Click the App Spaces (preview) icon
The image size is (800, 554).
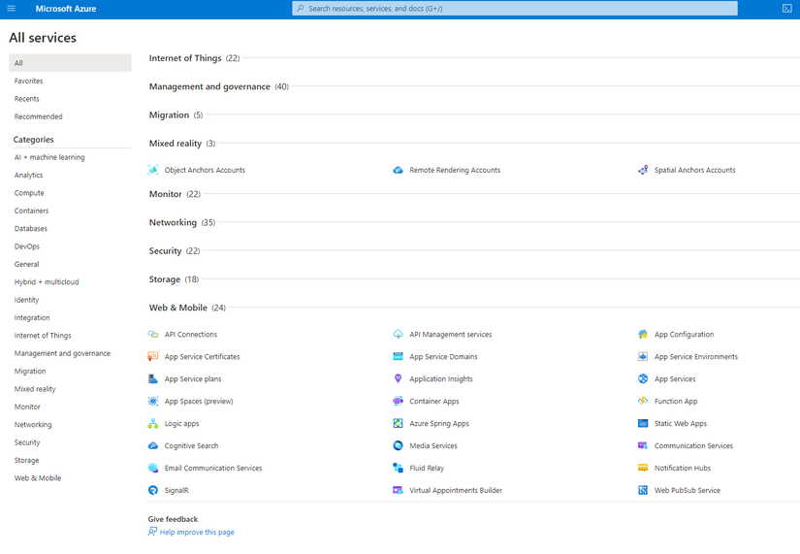click(x=153, y=402)
